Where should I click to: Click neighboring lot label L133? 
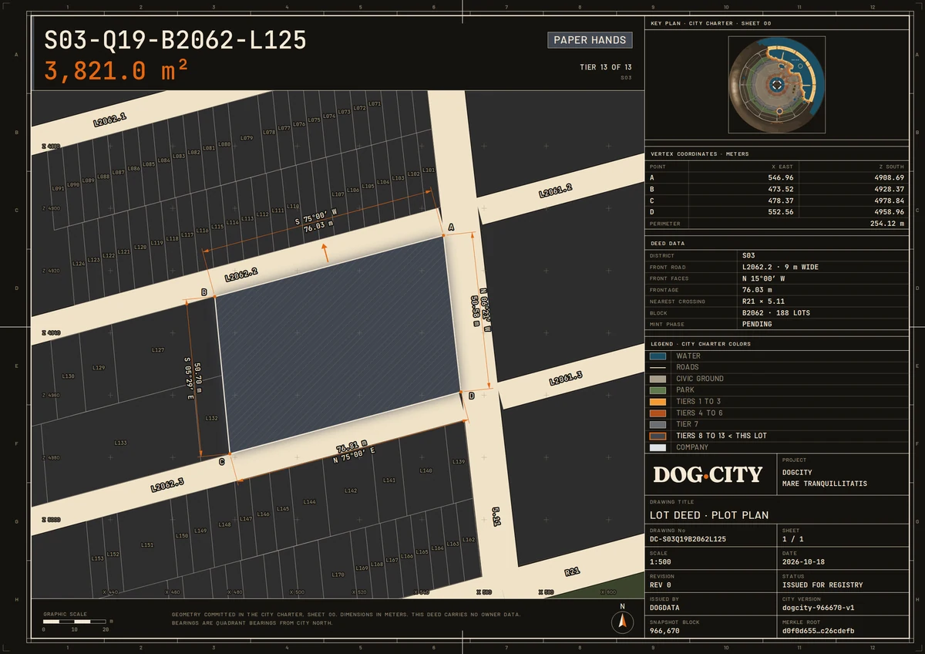120,443
